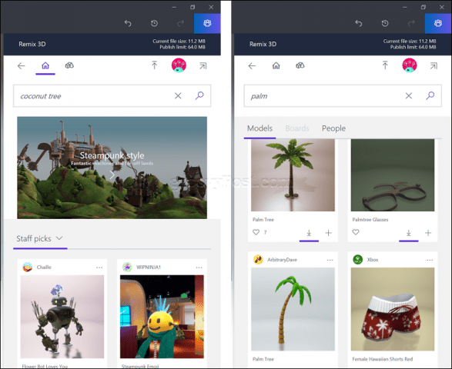Open History in the right window
452x369 pixels.
coord(385,23)
